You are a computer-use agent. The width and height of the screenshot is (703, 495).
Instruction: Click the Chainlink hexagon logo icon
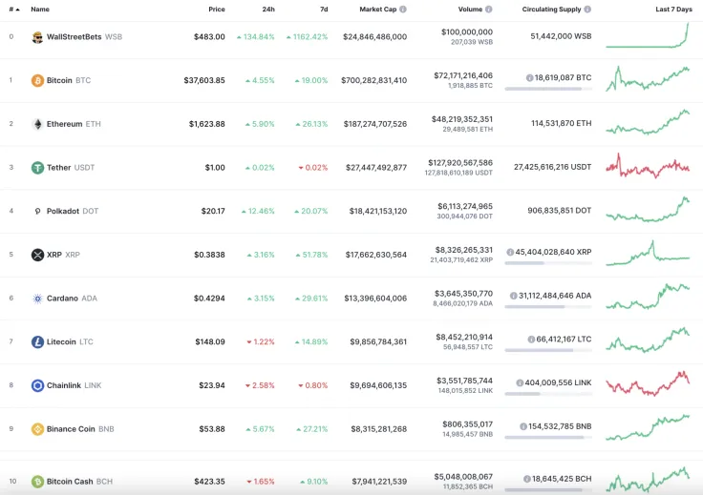[37, 385]
